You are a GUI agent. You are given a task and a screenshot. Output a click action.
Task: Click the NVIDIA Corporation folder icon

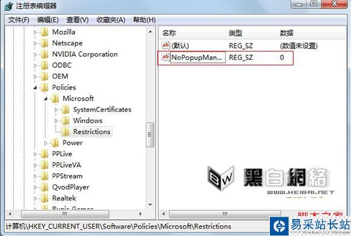click(x=45, y=54)
